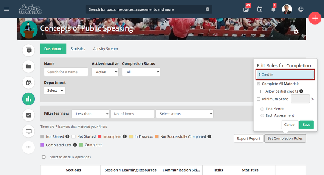Click the Save button
Screen dimensions: 324x175
pos(307,125)
